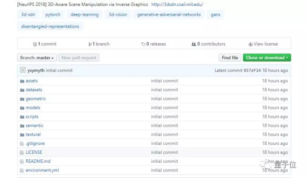Screen dimensions: 306x178
Task: Open the Branch: master dropdown
Action: [x=37, y=58]
